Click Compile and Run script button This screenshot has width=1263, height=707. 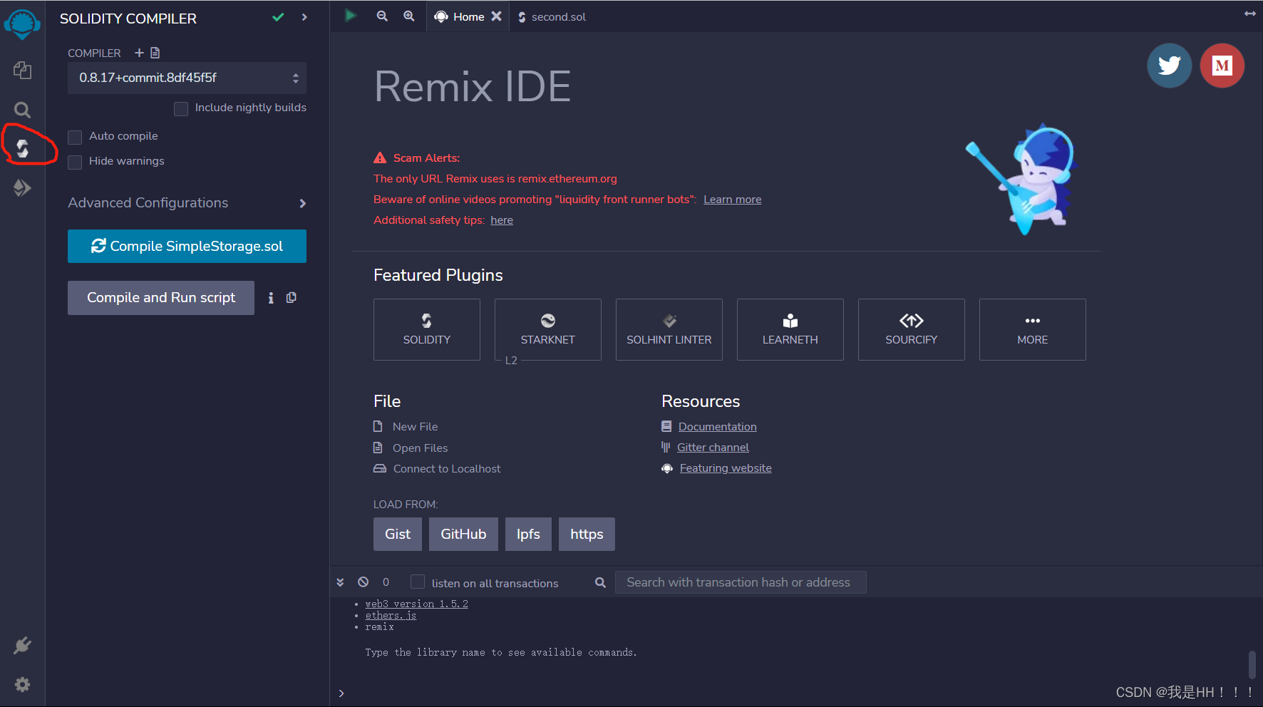[161, 298]
